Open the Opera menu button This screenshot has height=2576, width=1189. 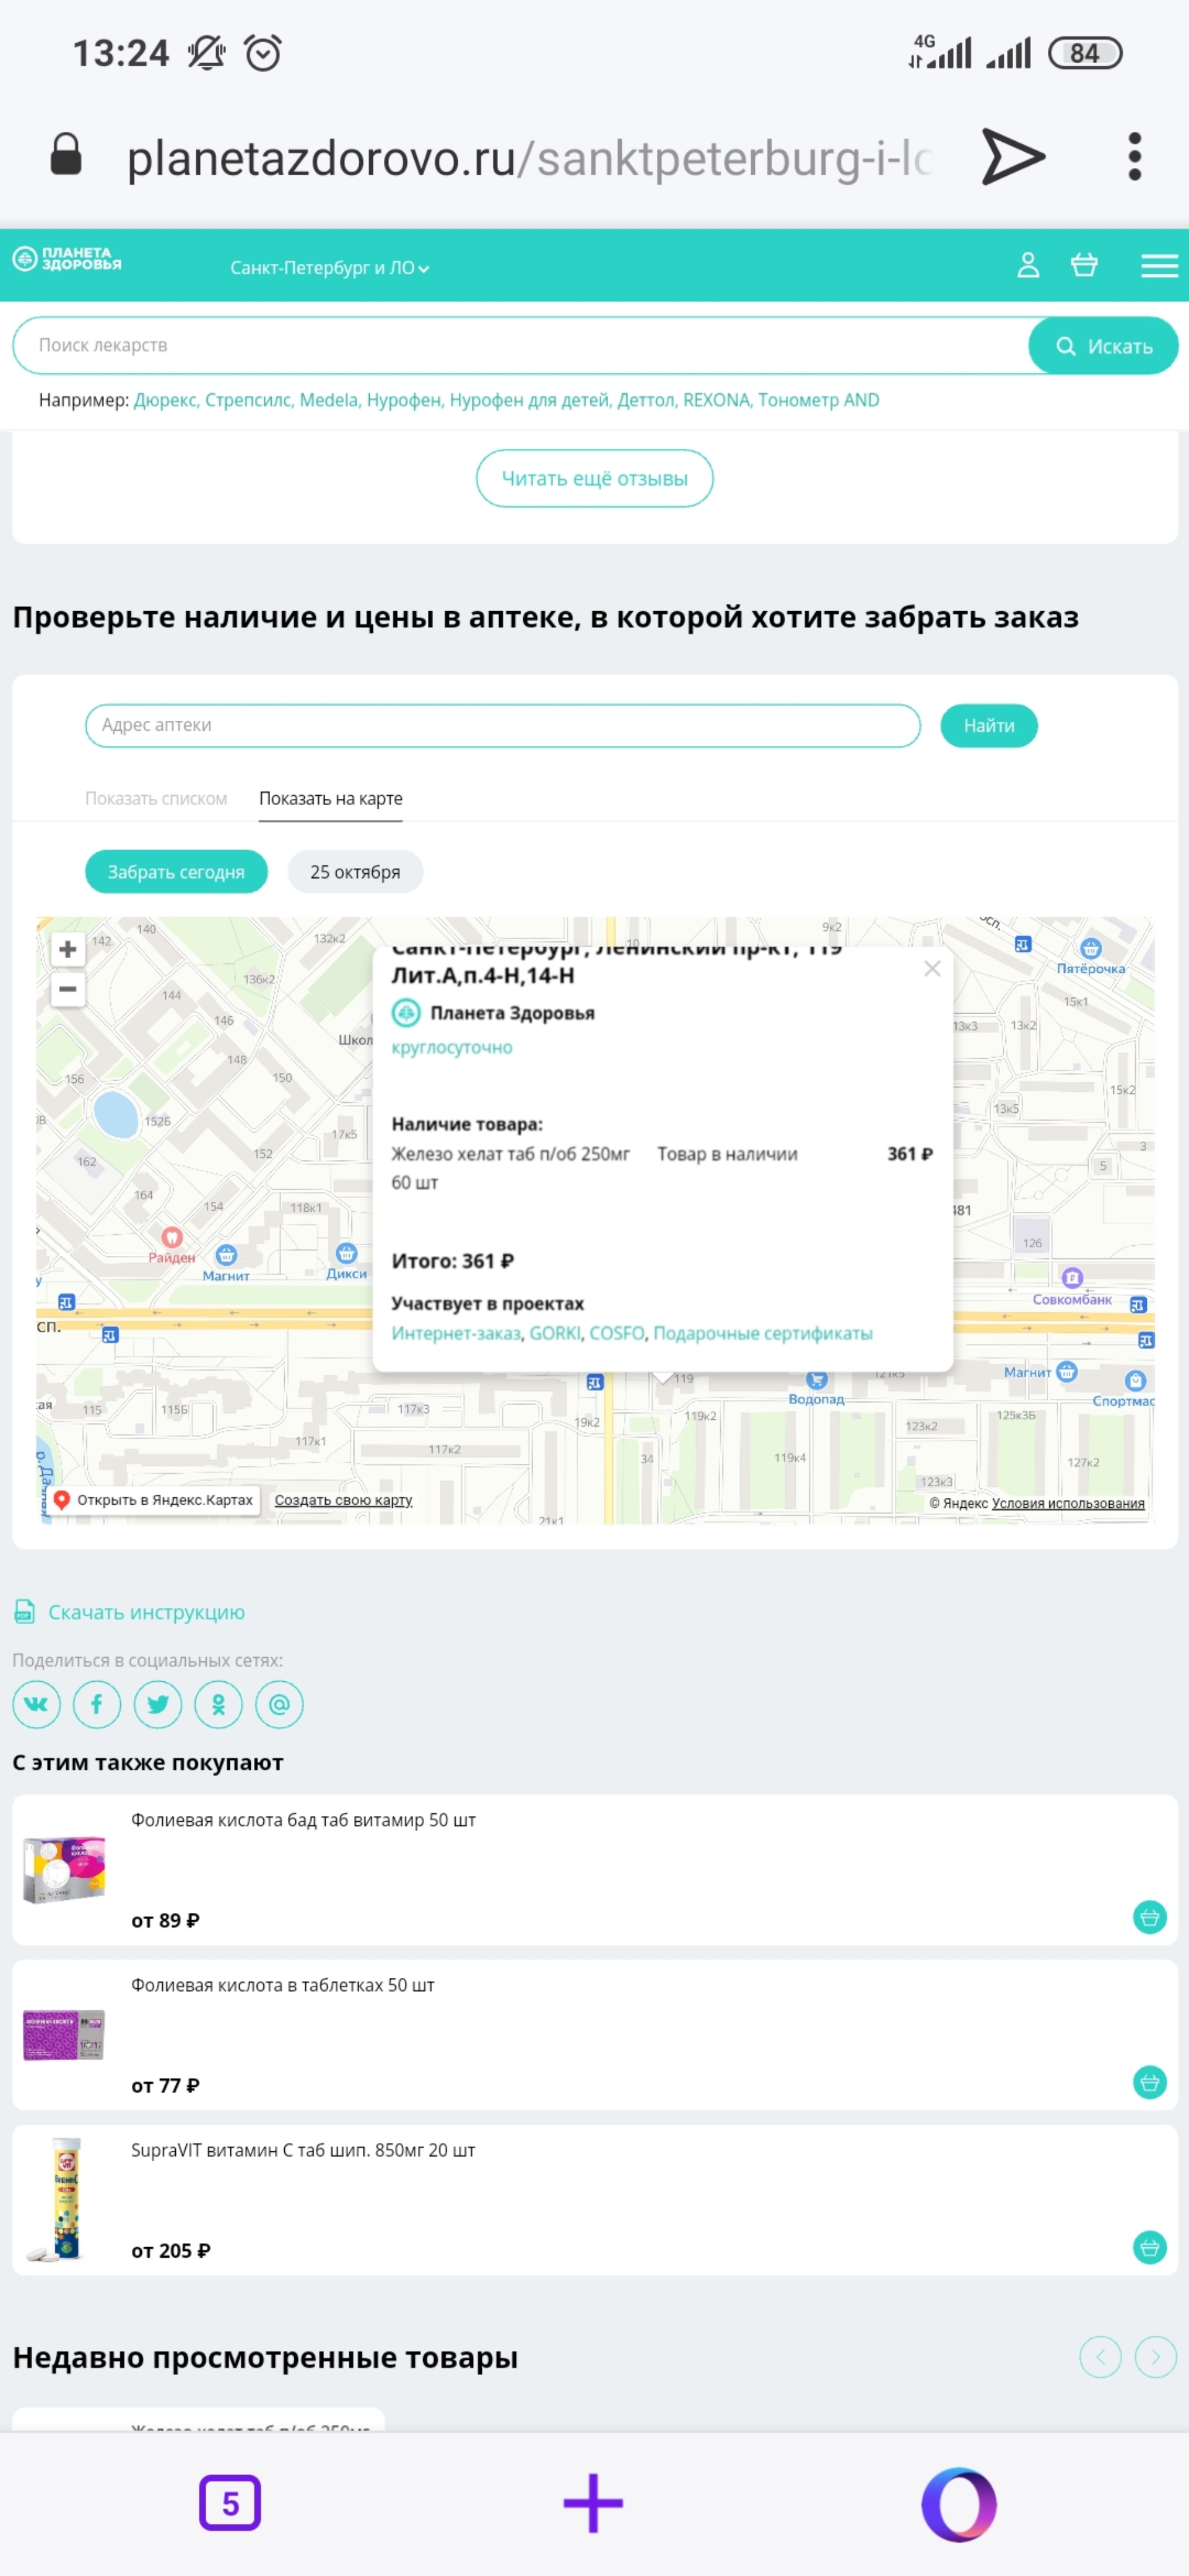(958, 2504)
